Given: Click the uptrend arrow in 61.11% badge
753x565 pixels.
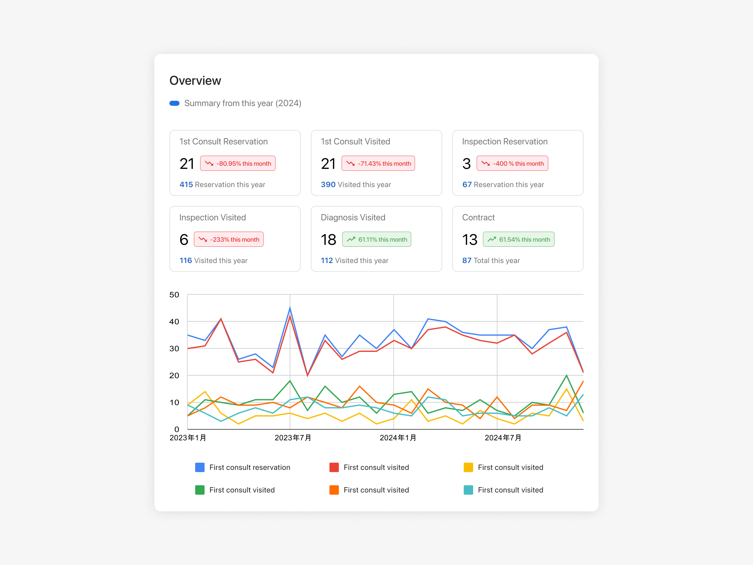Looking at the screenshot, I should [351, 239].
